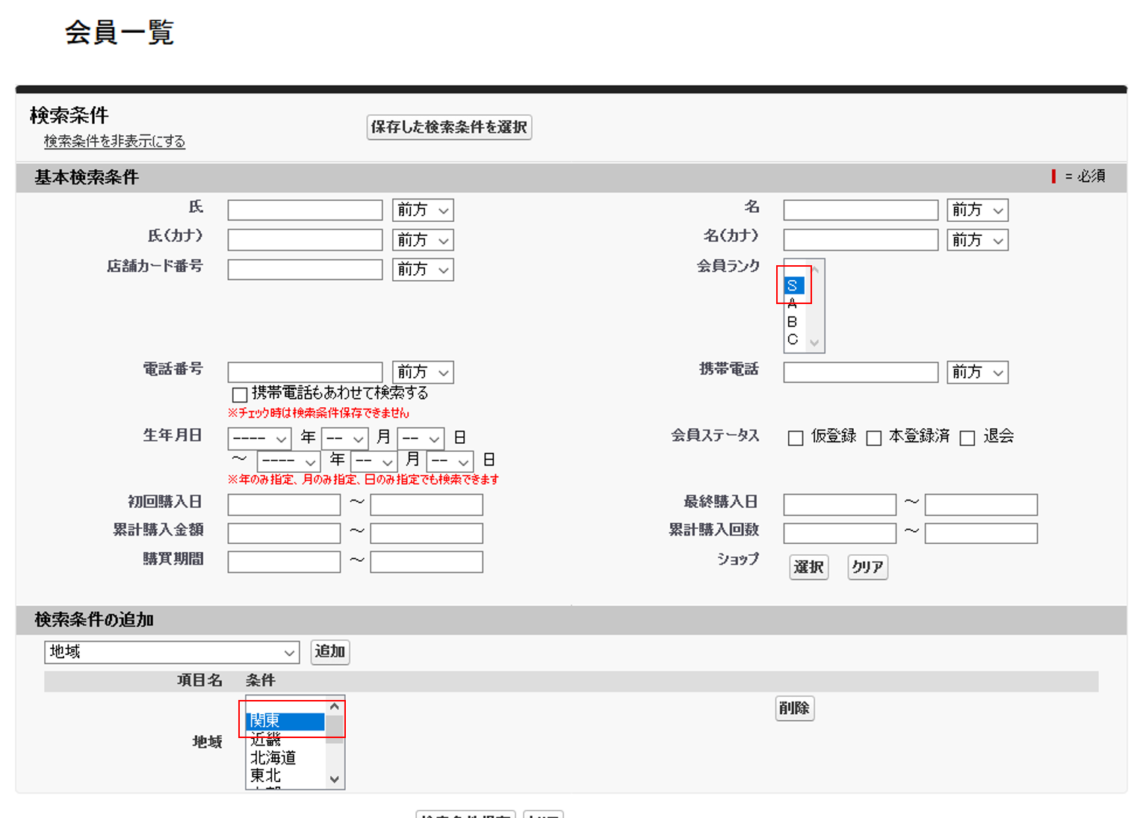The height and width of the screenshot is (818, 1137).
Task: Select rank B in 会員ランク list
Action: pyautogui.click(x=793, y=322)
